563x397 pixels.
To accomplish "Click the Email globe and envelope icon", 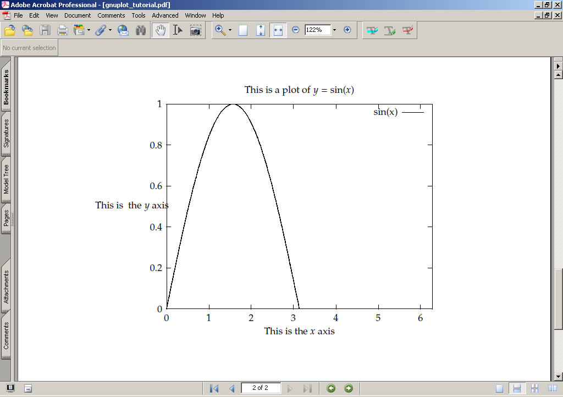I will click(123, 30).
